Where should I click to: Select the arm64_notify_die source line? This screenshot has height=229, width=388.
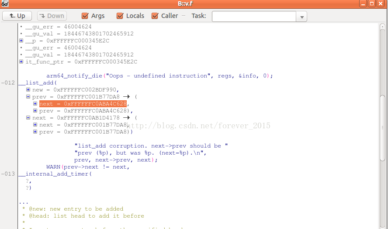pyautogui.click(x=159, y=76)
